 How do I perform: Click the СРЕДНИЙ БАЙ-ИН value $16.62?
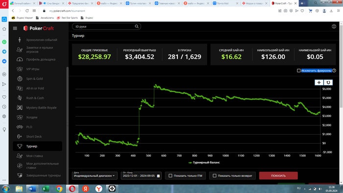click(x=231, y=57)
